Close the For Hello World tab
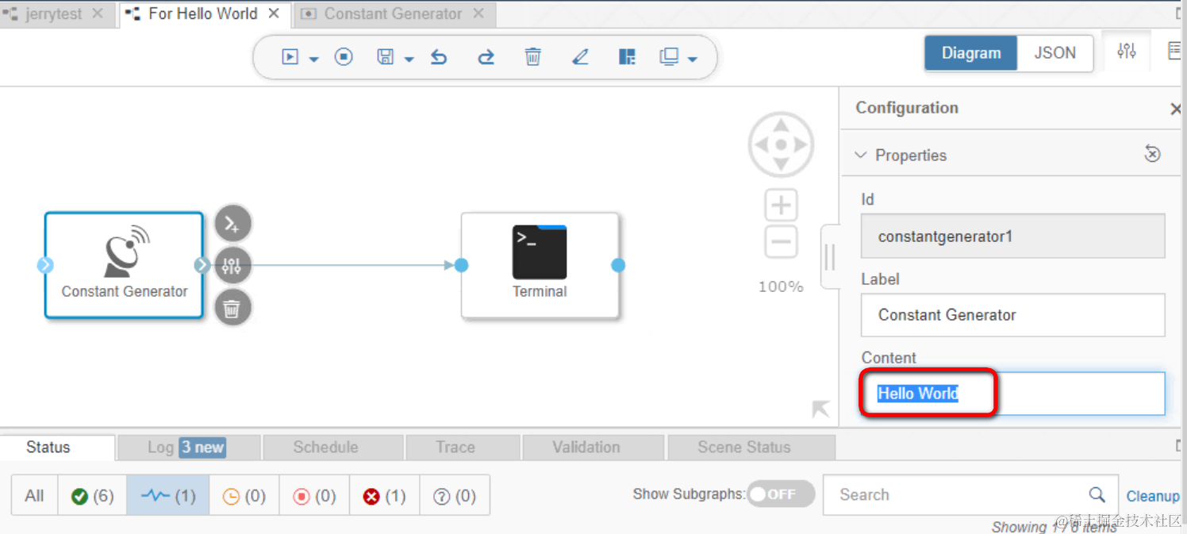Screen dimensions: 1187x534 [274, 13]
